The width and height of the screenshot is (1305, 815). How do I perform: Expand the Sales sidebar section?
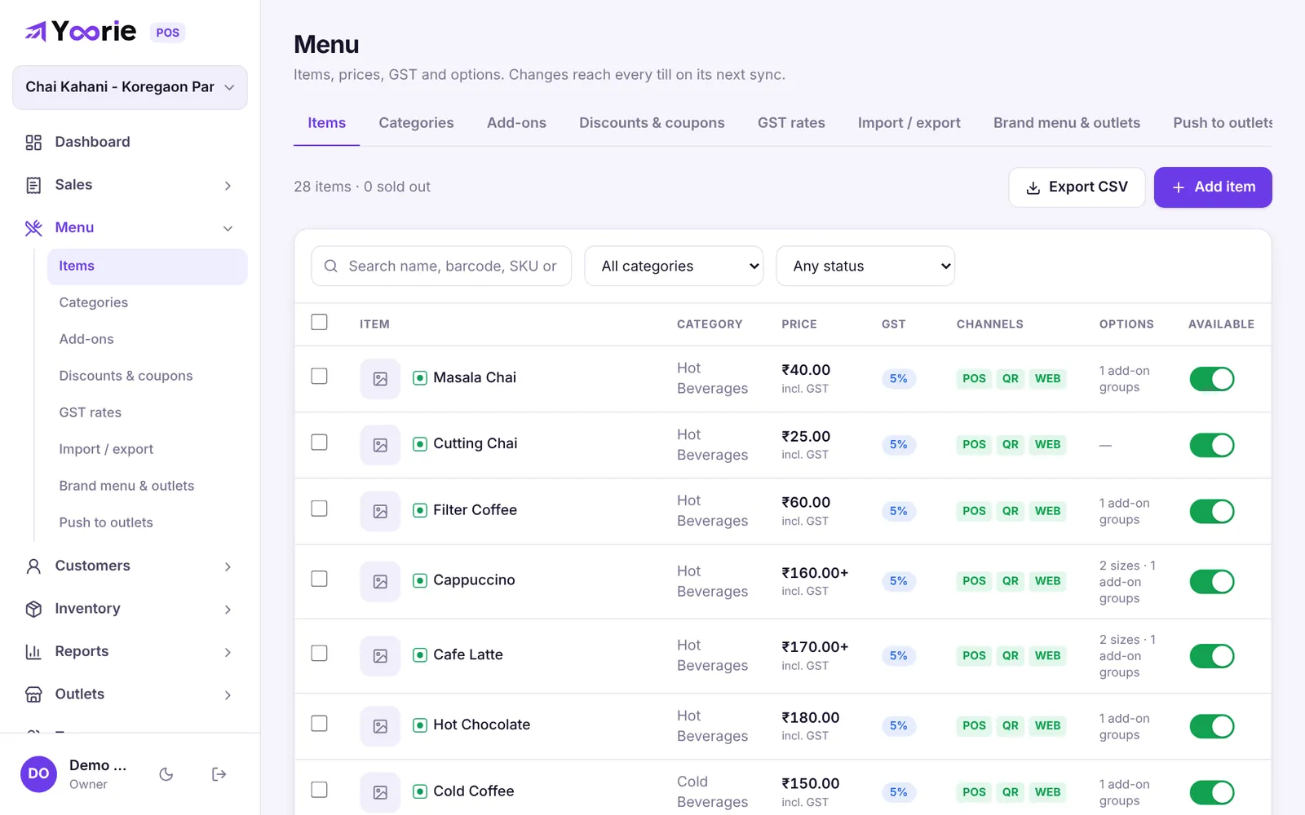228,186
